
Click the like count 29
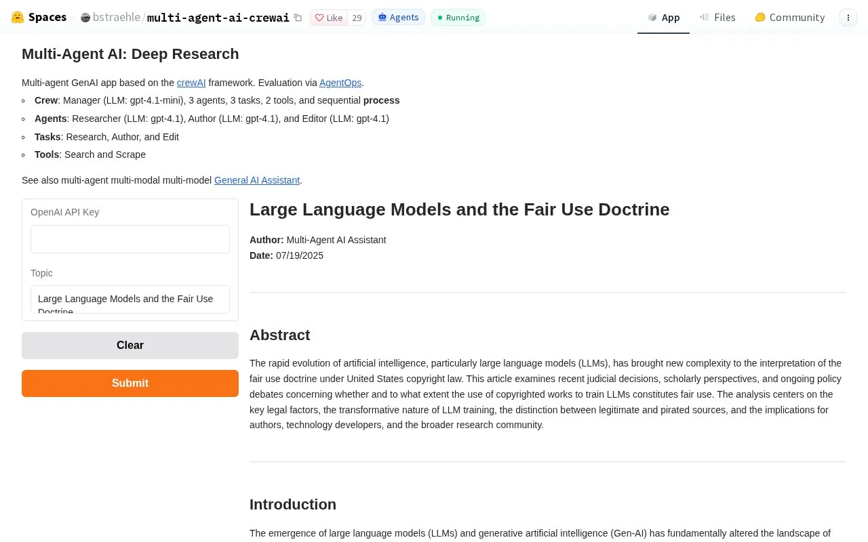pyautogui.click(x=357, y=18)
